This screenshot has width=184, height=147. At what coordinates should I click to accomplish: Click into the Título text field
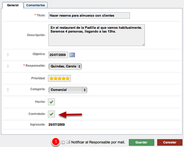[x=89, y=16]
